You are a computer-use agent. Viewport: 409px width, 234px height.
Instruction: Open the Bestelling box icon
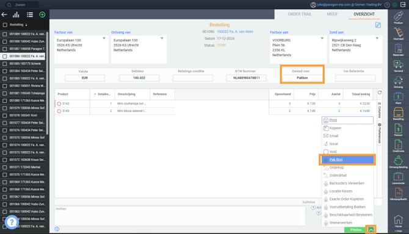click(x=398, y=113)
